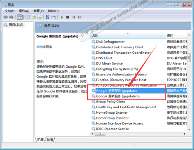Click the 描述 column header
Viewport: 194px width, 150px height.
[176, 36]
